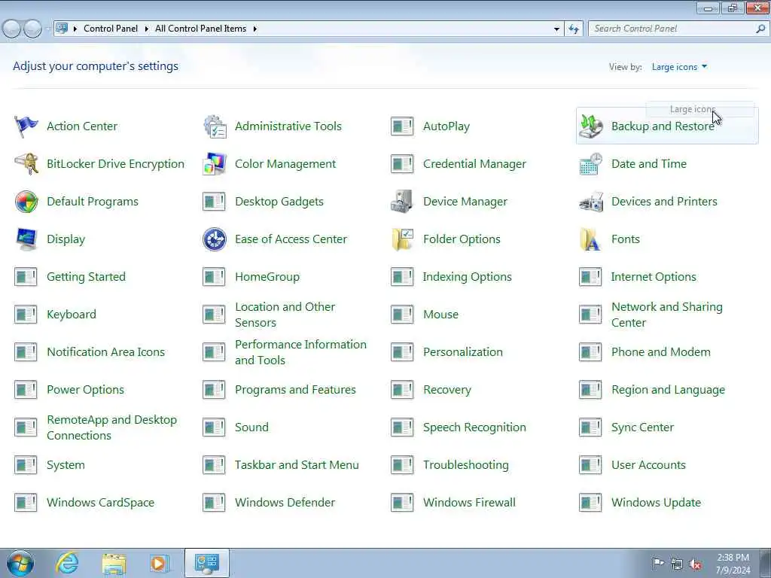Open the Date and Time calendar icon
Viewport: 771px width, 578px height.
tap(590, 163)
